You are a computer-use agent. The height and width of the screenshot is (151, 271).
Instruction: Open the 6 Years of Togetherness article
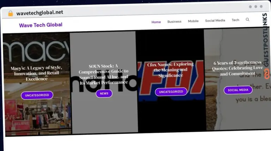pos(237,68)
